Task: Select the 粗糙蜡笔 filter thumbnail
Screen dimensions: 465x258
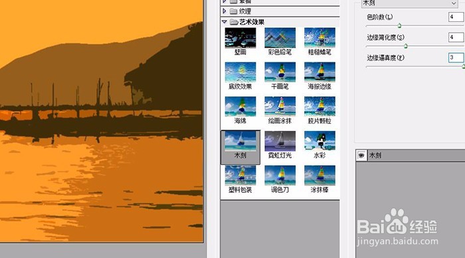Action: coord(320,38)
